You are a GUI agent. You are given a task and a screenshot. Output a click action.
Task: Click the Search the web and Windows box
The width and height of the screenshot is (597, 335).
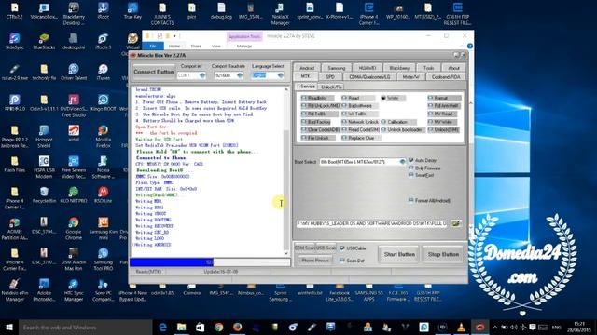click(86, 327)
